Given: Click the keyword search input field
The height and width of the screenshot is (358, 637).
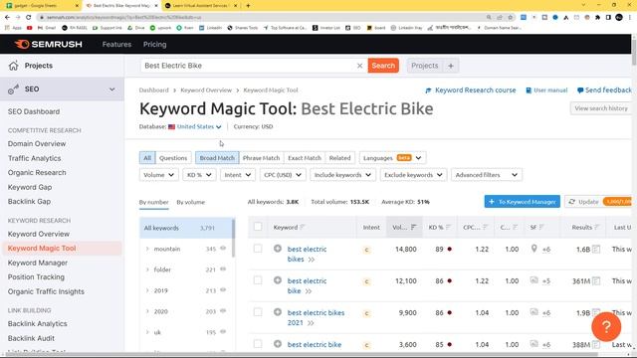Looking at the screenshot, I should point(248,66).
